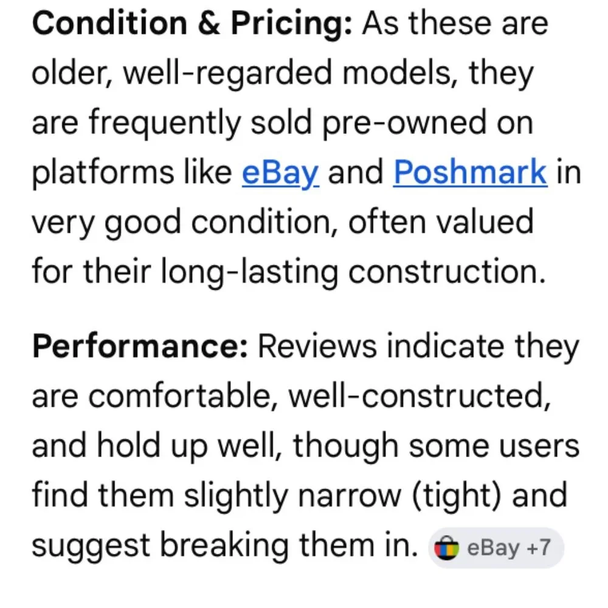
Task: Click the phrase "slightly narrow"
Action: pos(287,496)
